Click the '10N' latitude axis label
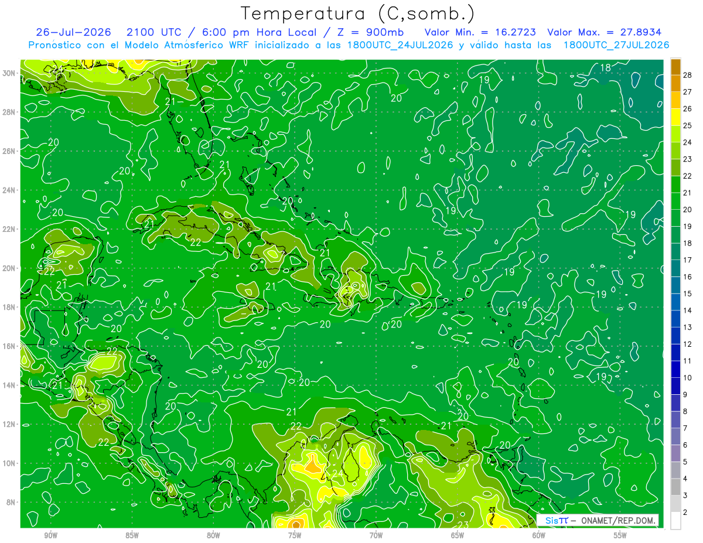Image resolution: width=703 pixels, height=543 pixels. pos(9,463)
